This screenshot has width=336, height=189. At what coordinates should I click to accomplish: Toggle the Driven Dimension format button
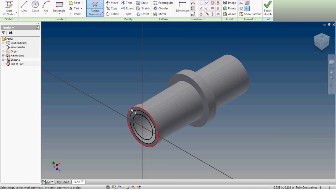point(247,3)
